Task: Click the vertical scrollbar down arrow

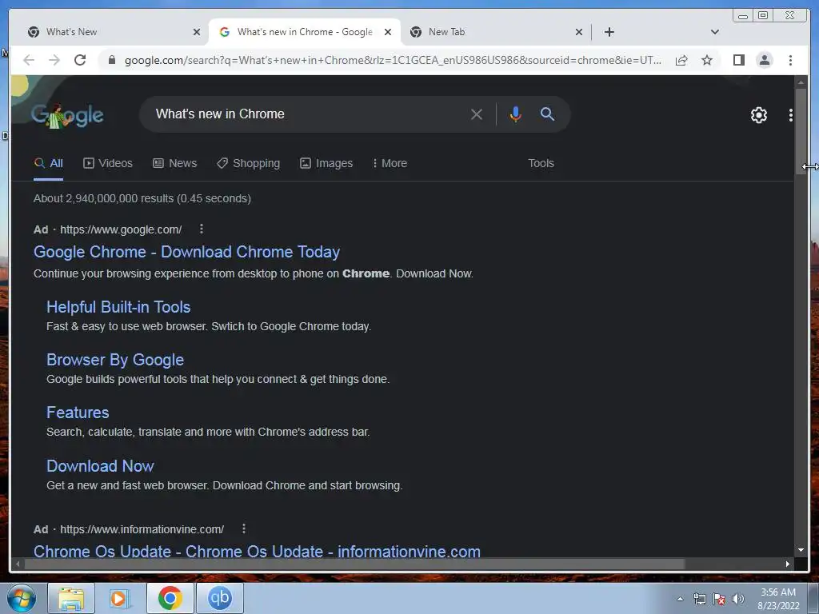Action: 801,550
